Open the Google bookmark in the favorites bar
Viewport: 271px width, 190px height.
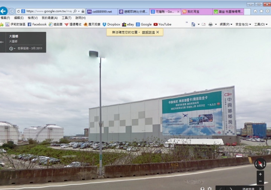144,24
